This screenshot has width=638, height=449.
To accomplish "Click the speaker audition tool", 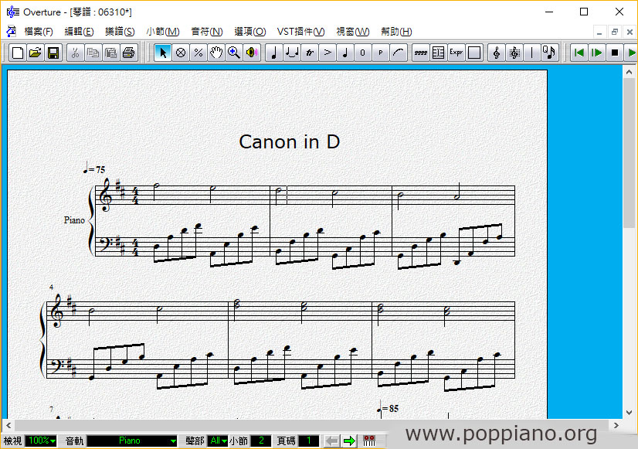I will coord(252,53).
